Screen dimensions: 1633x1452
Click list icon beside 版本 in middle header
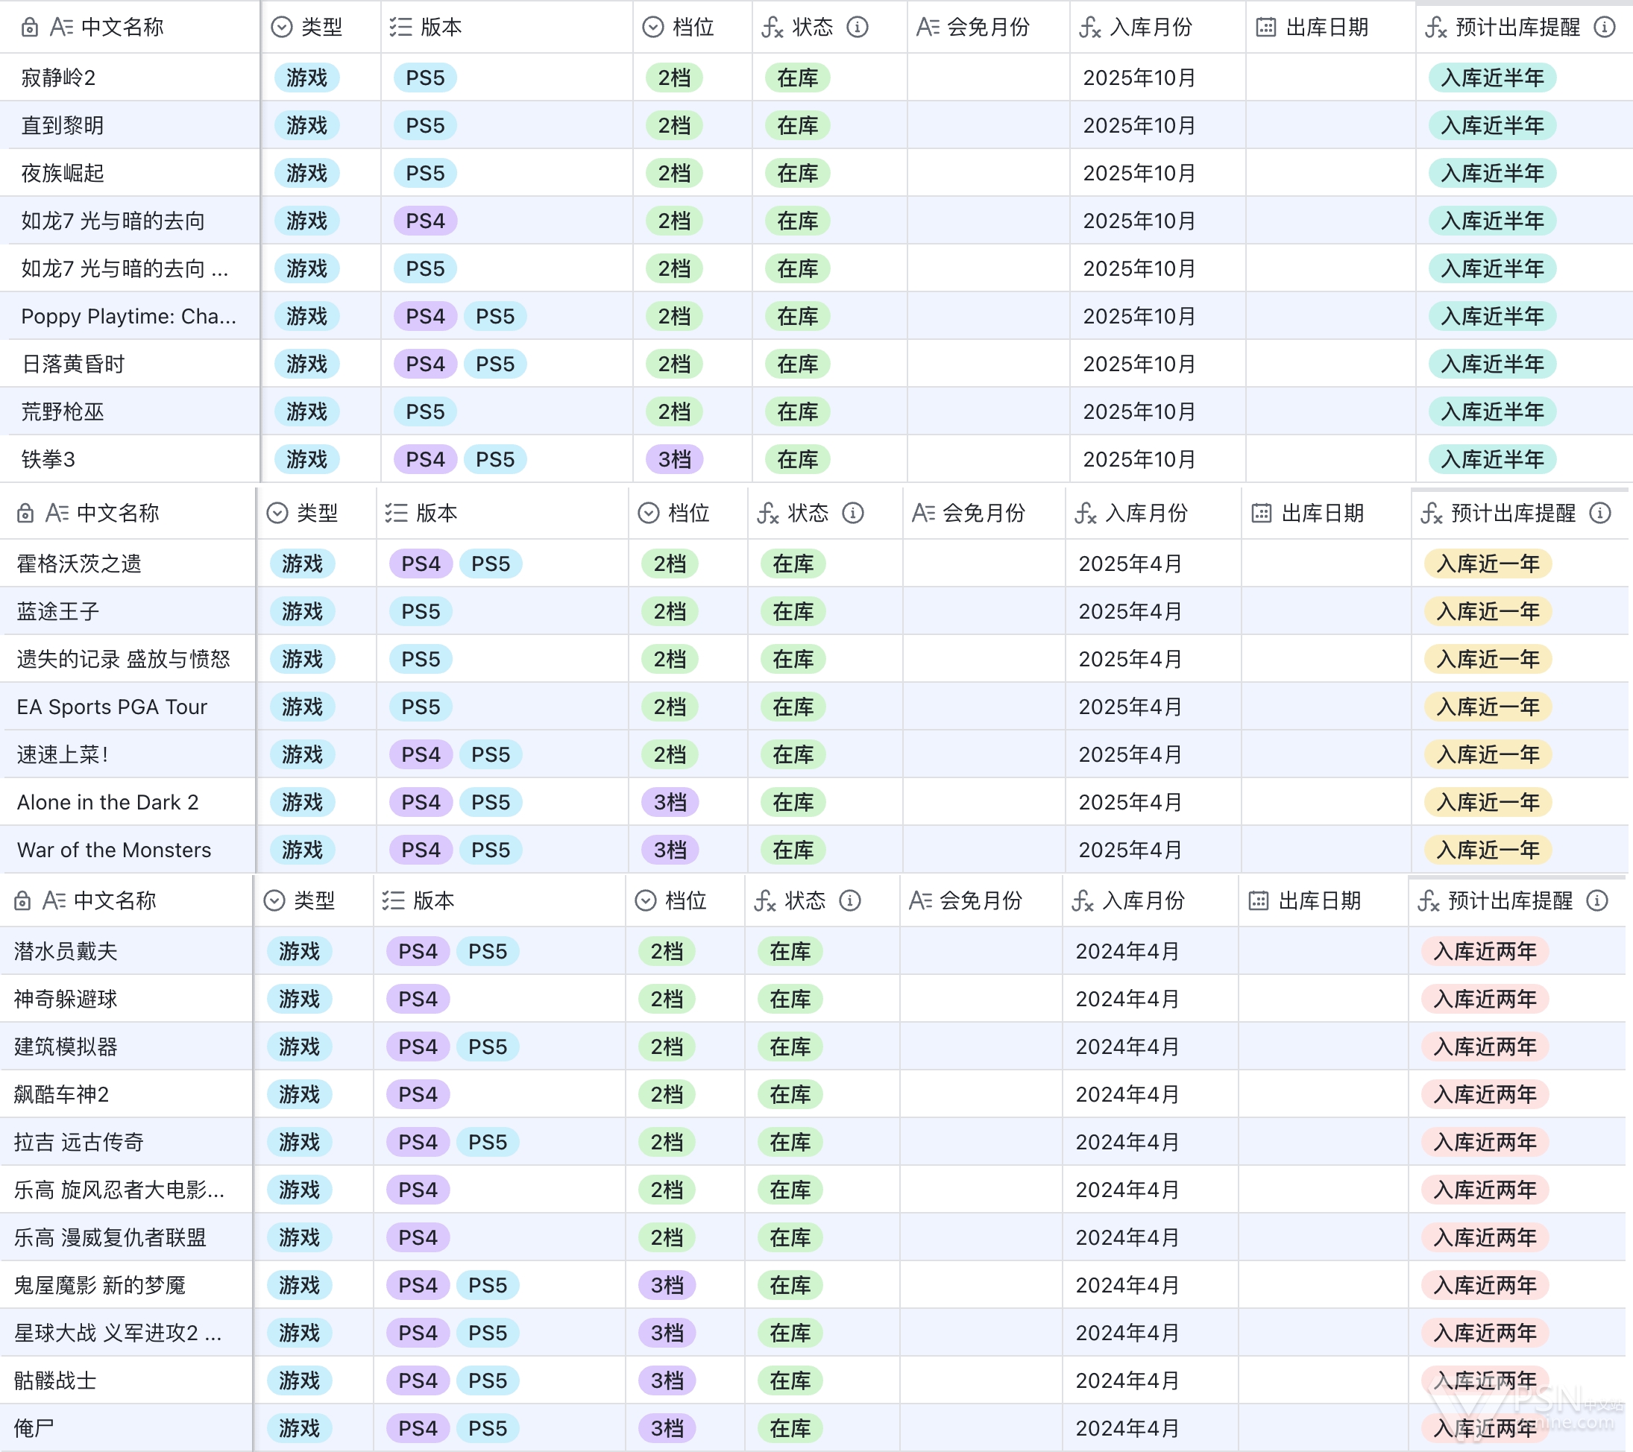click(x=396, y=514)
